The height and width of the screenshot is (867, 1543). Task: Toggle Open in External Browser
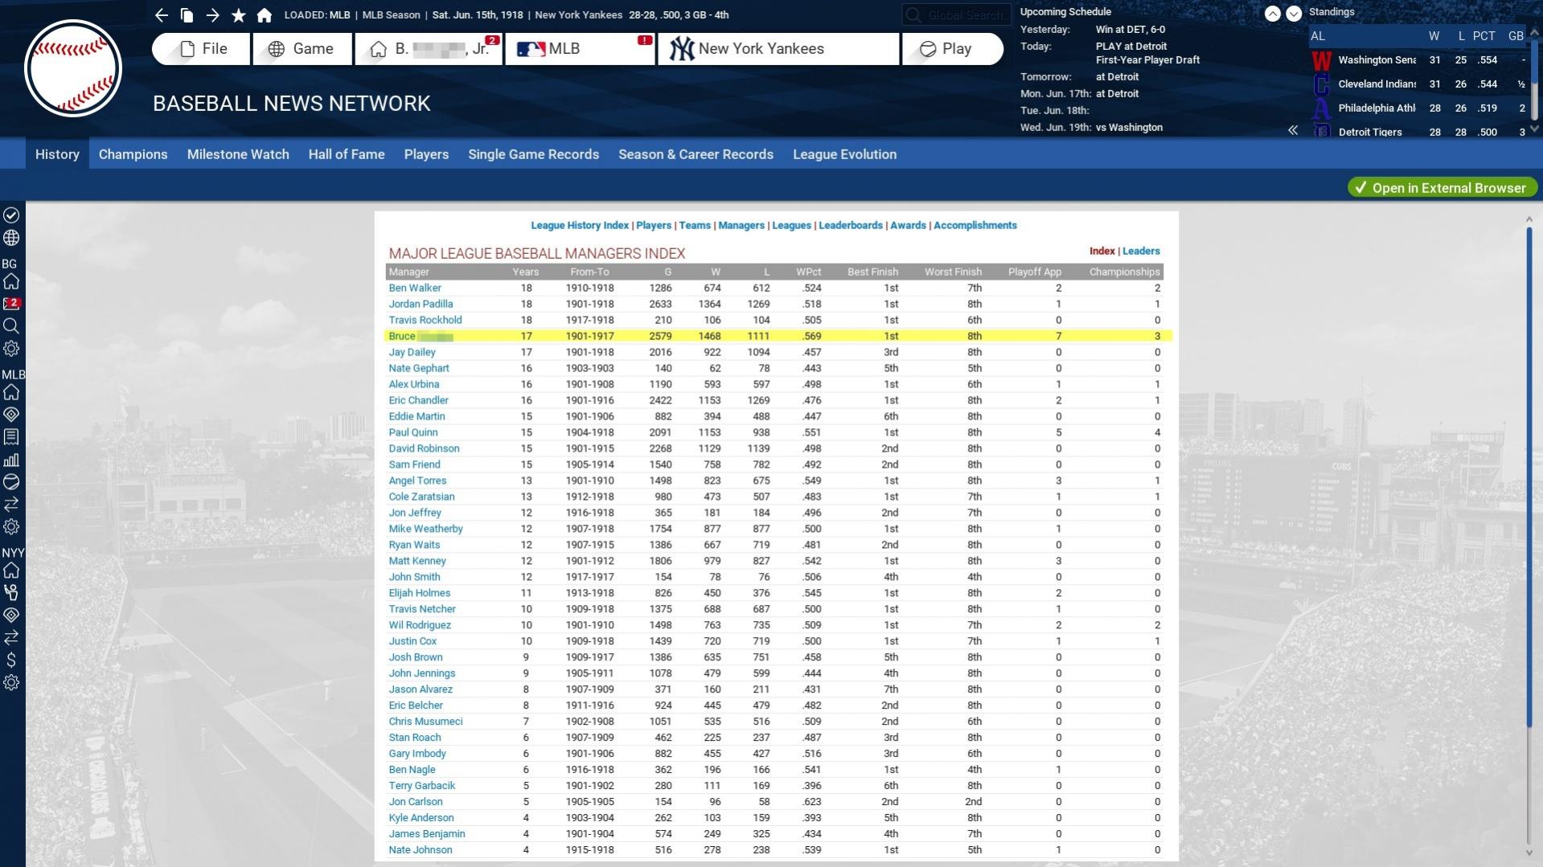[x=1442, y=188]
